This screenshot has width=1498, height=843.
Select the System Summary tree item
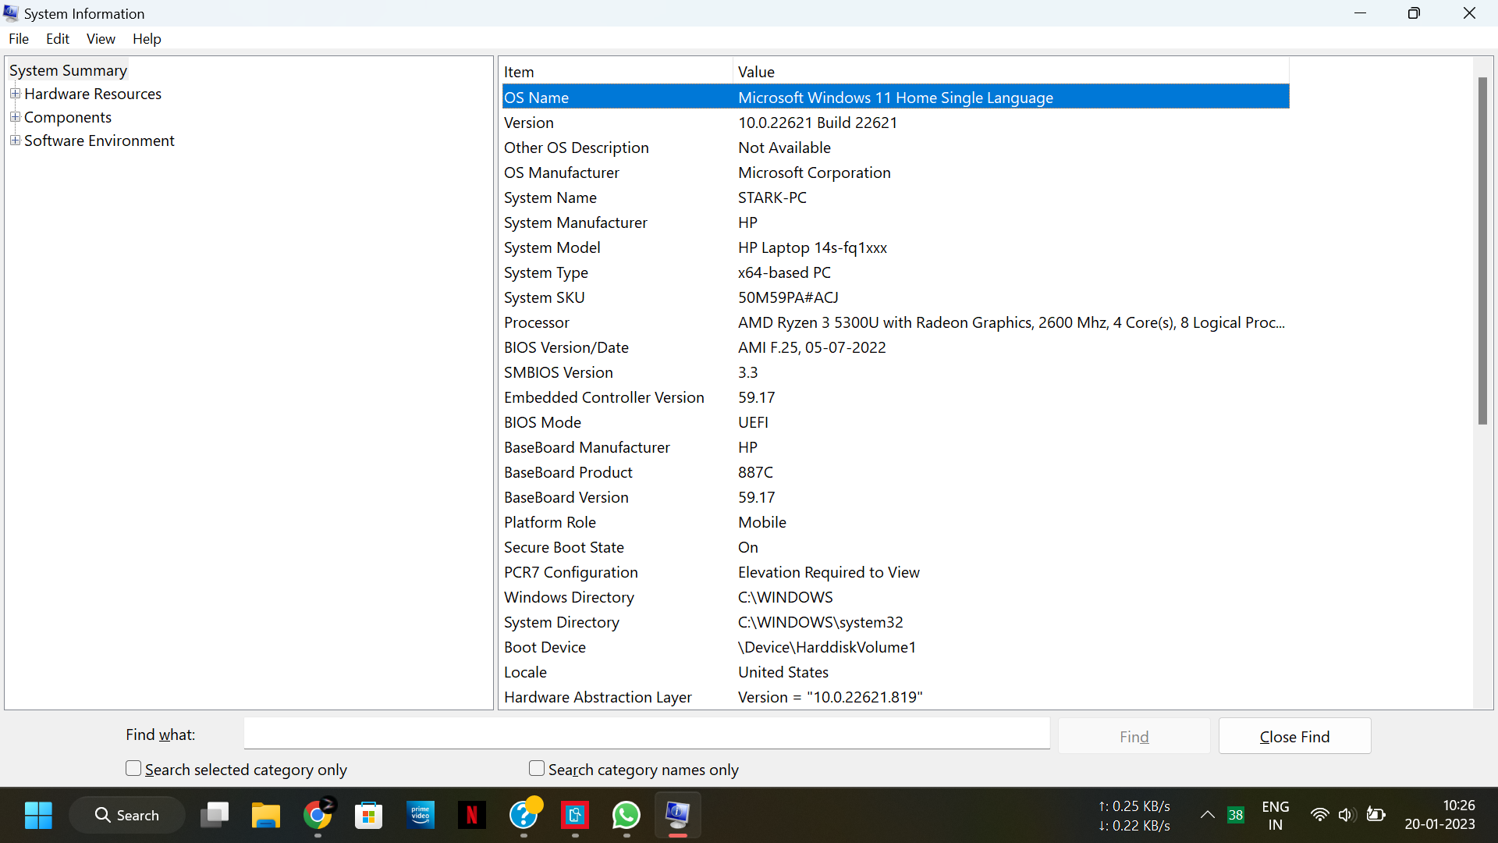[68, 70]
